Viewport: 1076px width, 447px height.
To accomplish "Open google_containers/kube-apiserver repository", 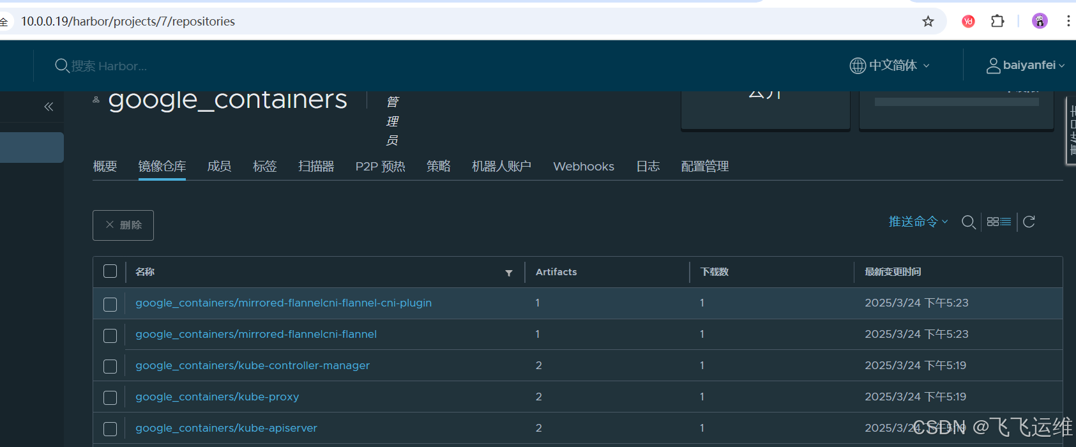I will 226,428.
